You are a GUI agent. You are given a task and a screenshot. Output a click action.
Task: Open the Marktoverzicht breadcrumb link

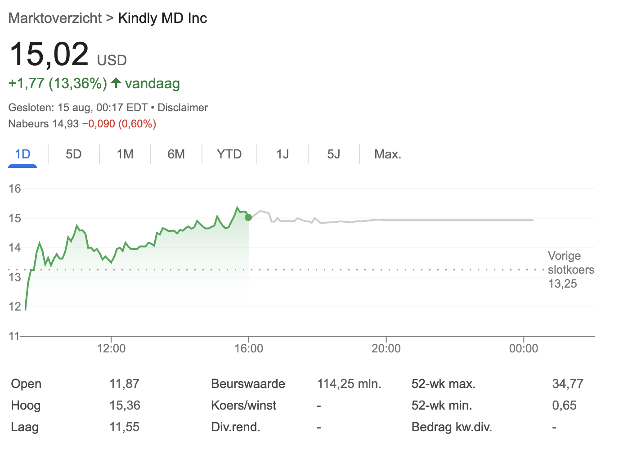point(55,18)
